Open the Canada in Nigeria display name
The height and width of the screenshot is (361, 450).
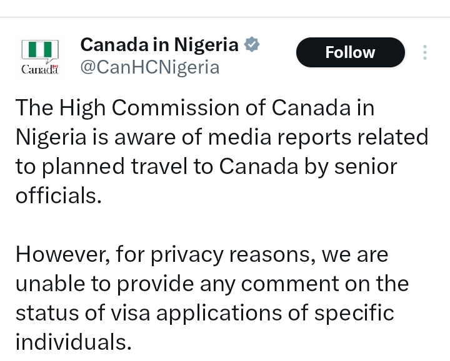coord(159,45)
